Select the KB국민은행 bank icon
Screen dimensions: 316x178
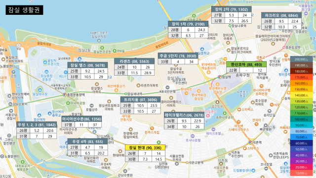point(167,88)
